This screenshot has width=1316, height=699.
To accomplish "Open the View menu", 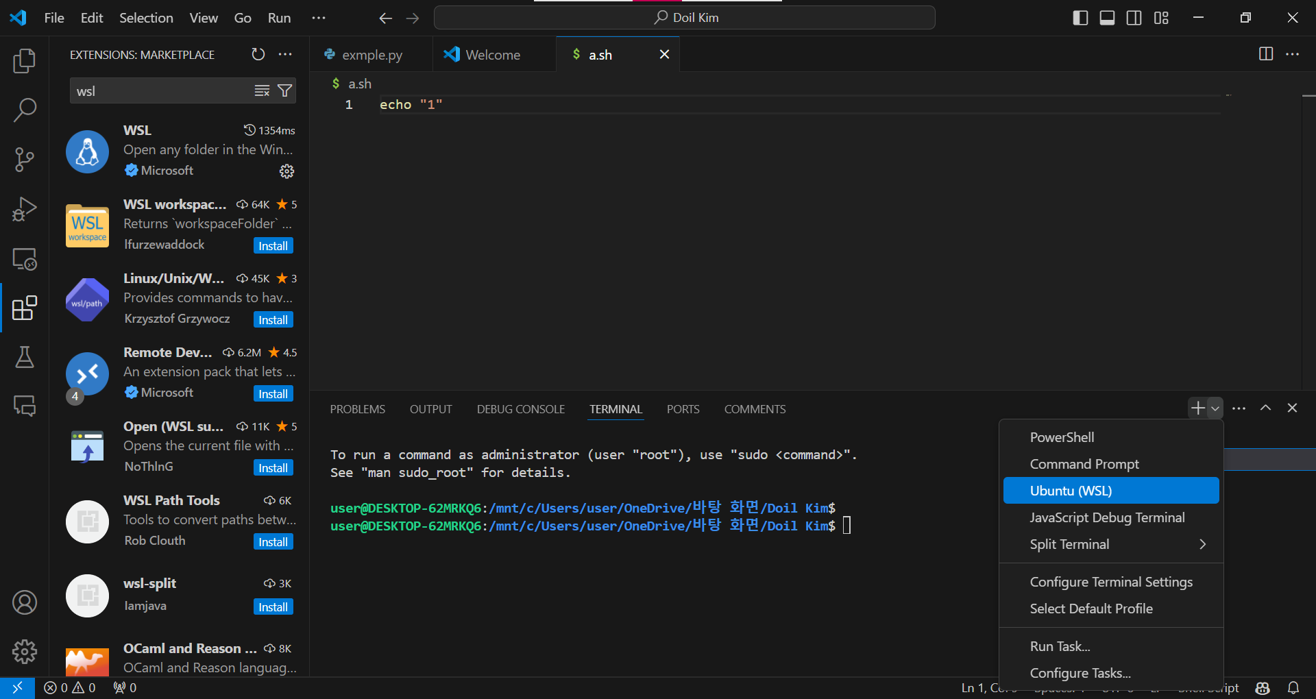I will tap(204, 18).
